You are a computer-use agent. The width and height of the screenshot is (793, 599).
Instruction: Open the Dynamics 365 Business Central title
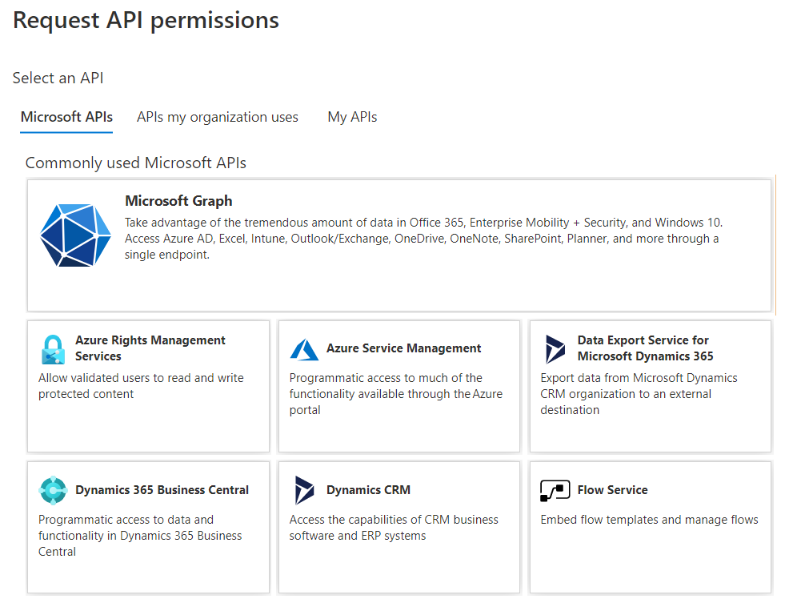[162, 490]
